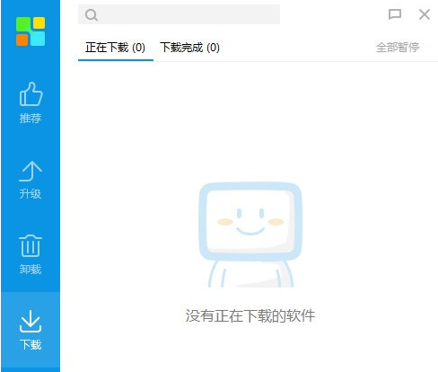Click the colorful four-square app logo
Image resolution: width=438 pixels, height=372 pixels.
pos(31,31)
